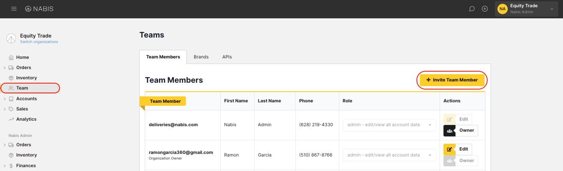
Task: Go to Analytics in the sidebar
Action: (x=26, y=119)
